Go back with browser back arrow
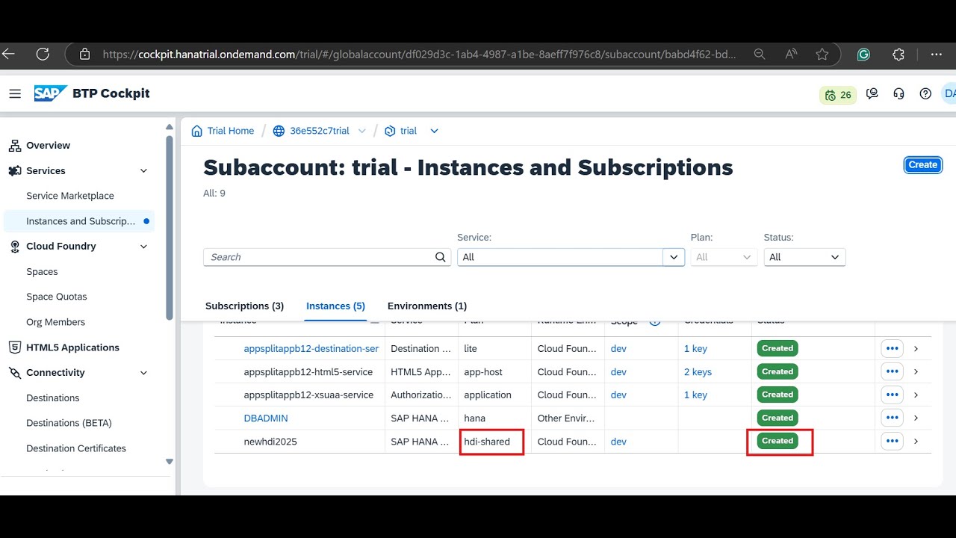 [x=8, y=54]
